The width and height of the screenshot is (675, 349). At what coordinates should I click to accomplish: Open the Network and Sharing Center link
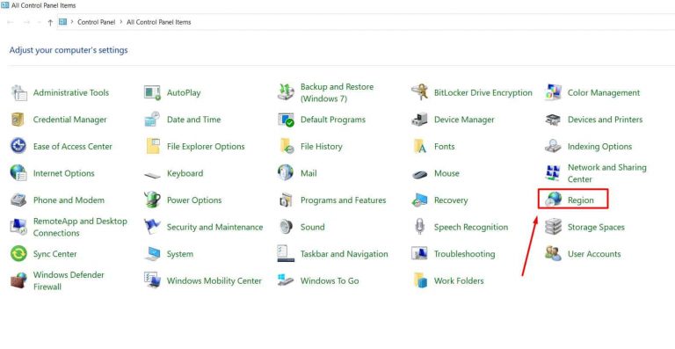pos(607,173)
